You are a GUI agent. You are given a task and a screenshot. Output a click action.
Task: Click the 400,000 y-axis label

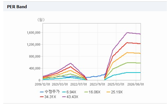tap(35, 68)
